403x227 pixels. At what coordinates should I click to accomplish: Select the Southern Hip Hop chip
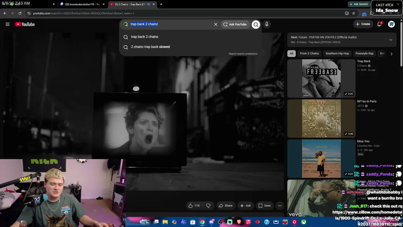click(337, 54)
